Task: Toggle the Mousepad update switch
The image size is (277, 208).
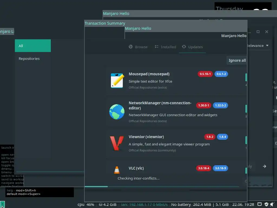Action: pyautogui.click(x=246, y=77)
